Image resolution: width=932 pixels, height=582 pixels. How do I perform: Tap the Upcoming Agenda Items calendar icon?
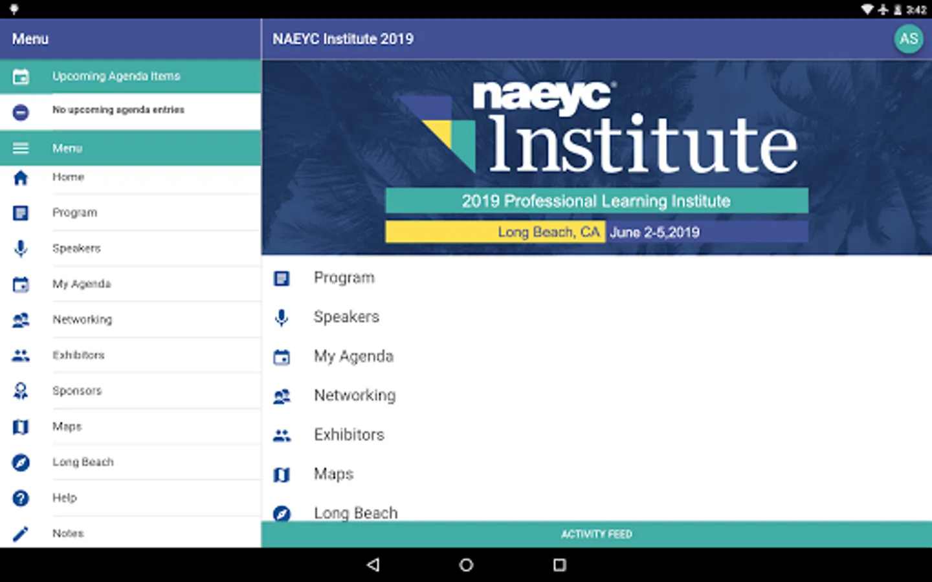tap(21, 76)
